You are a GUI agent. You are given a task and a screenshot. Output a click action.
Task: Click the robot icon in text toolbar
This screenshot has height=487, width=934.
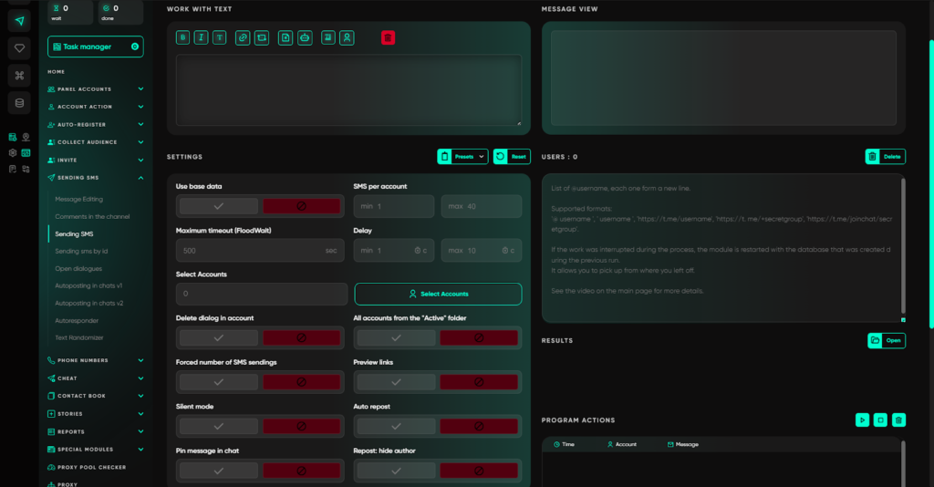click(x=305, y=37)
